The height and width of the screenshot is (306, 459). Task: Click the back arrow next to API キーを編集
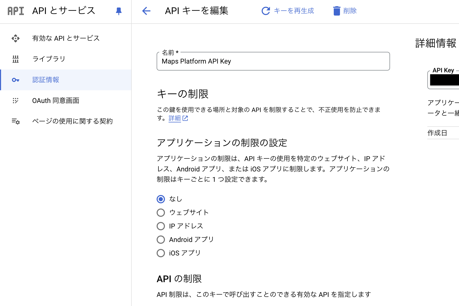tap(146, 11)
